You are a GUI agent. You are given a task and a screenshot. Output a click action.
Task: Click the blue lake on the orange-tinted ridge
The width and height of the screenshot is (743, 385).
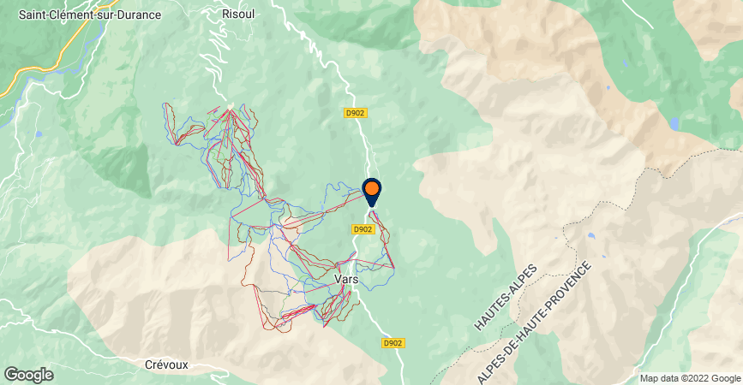coord(674,124)
